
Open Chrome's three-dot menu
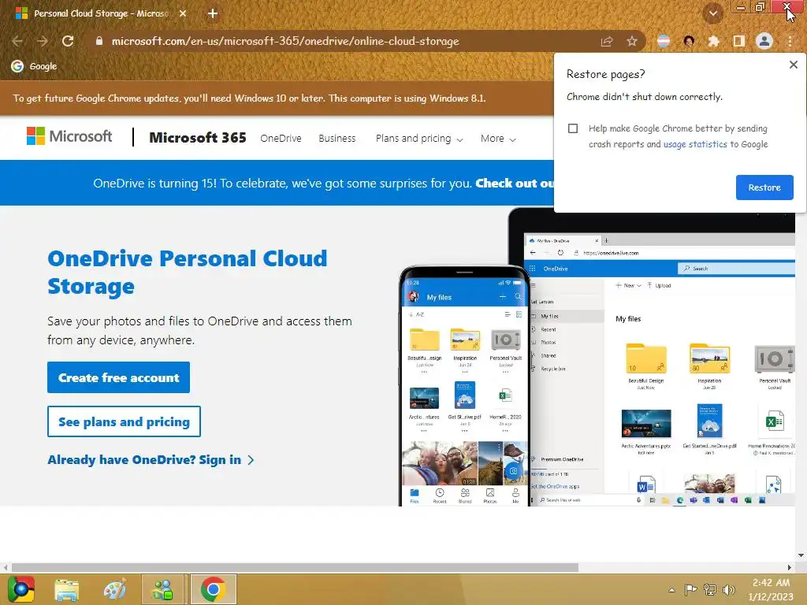[790, 41]
